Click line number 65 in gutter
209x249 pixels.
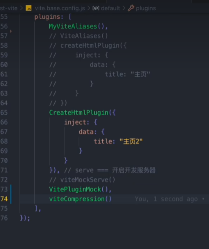(4, 113)
